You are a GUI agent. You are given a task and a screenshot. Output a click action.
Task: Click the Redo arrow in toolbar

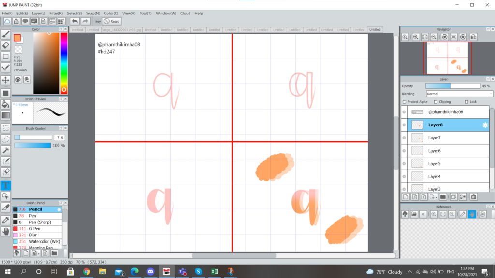(x=85, y=21)
